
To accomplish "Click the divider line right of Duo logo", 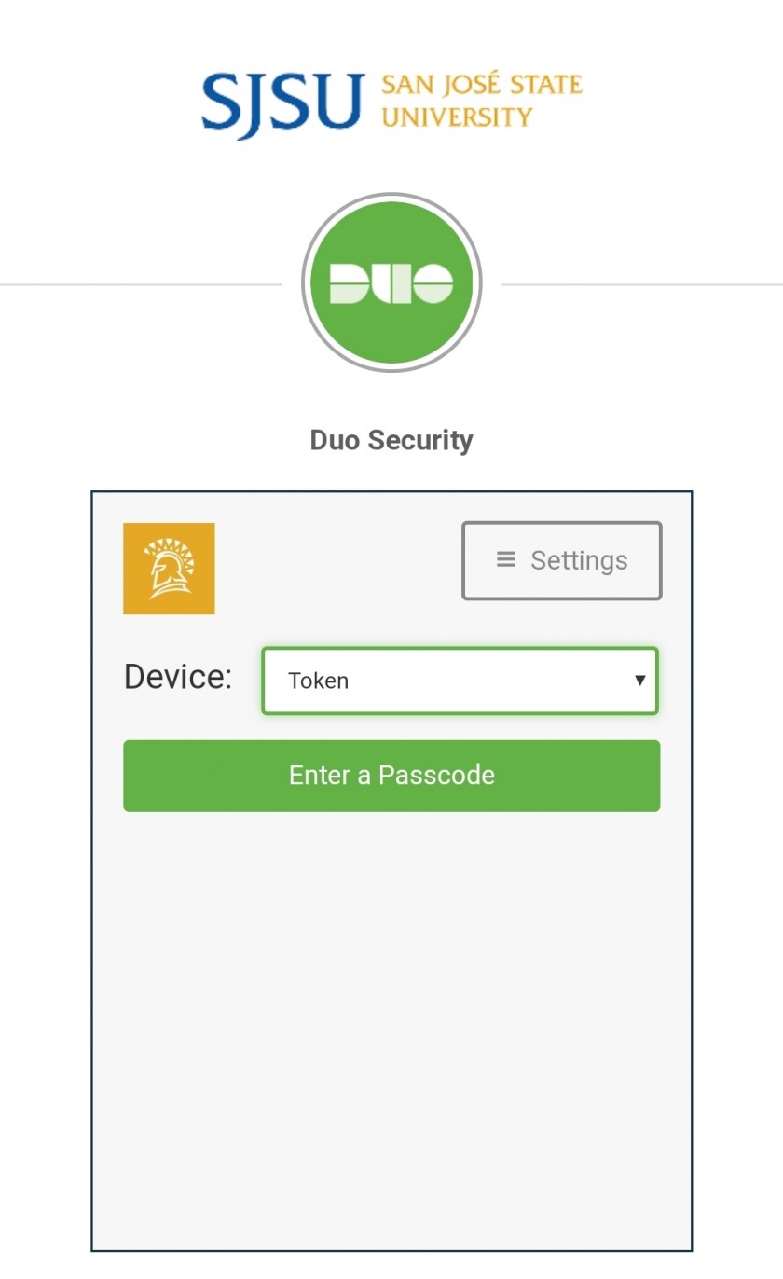I will click(642, 284).
